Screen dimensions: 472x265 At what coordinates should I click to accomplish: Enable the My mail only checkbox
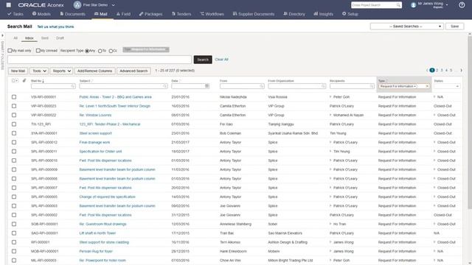pyautogui.click(x=10, y=51)
